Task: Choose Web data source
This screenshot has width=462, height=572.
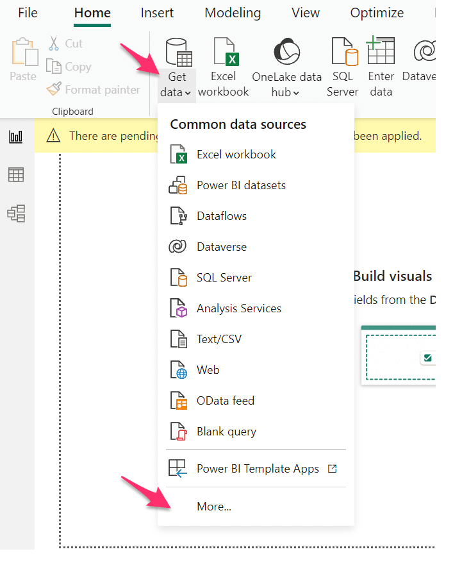Action: pos(256,369)
